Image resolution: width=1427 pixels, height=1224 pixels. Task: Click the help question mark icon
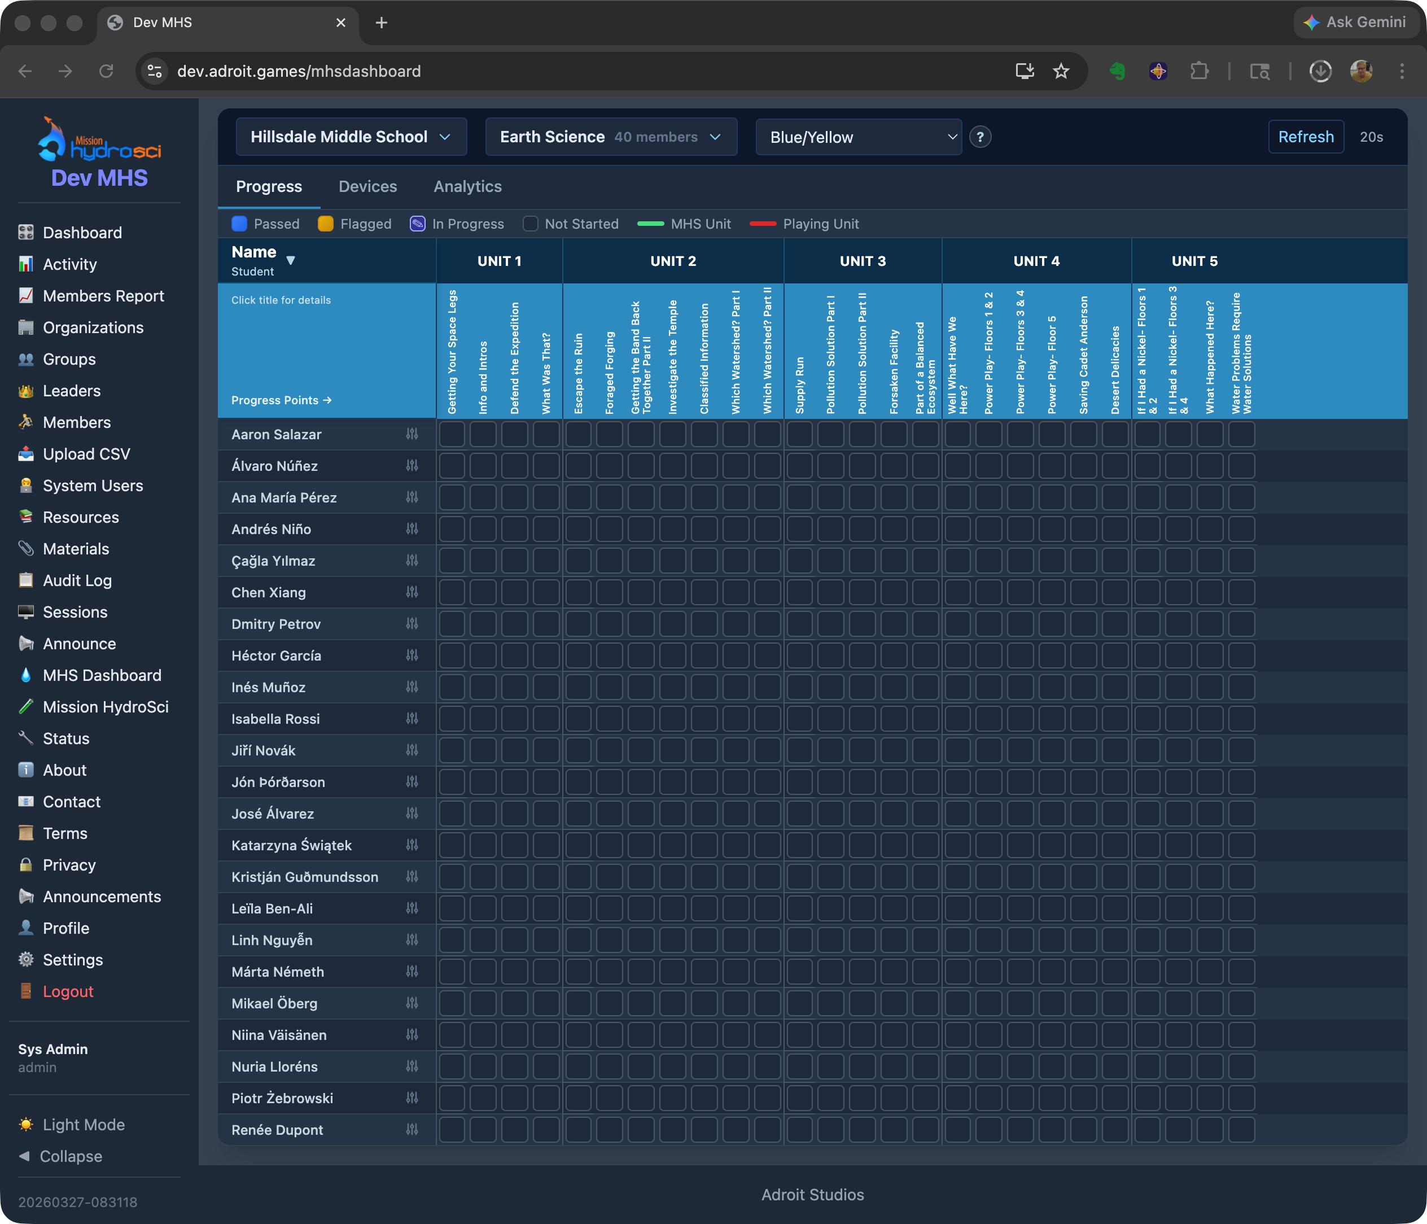point(980,137)
